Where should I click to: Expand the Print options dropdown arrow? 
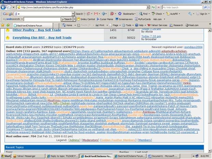tap(107, 25)
